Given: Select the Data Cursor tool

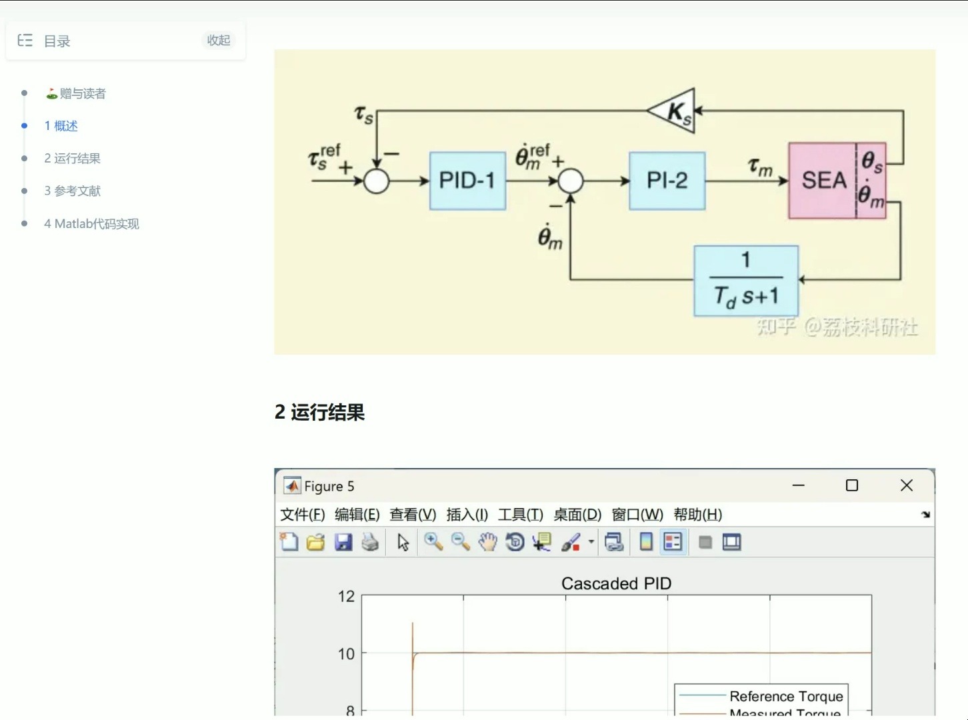Looking at the screenshot, I should tap(541, 542).
